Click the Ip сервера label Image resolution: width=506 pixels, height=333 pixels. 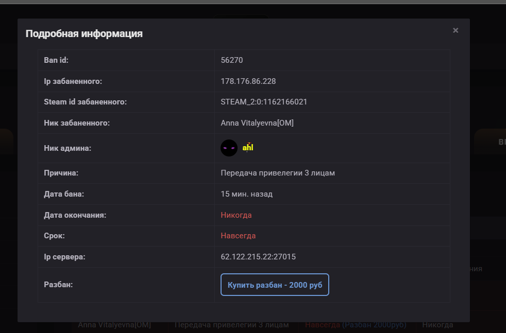[64, 257]
